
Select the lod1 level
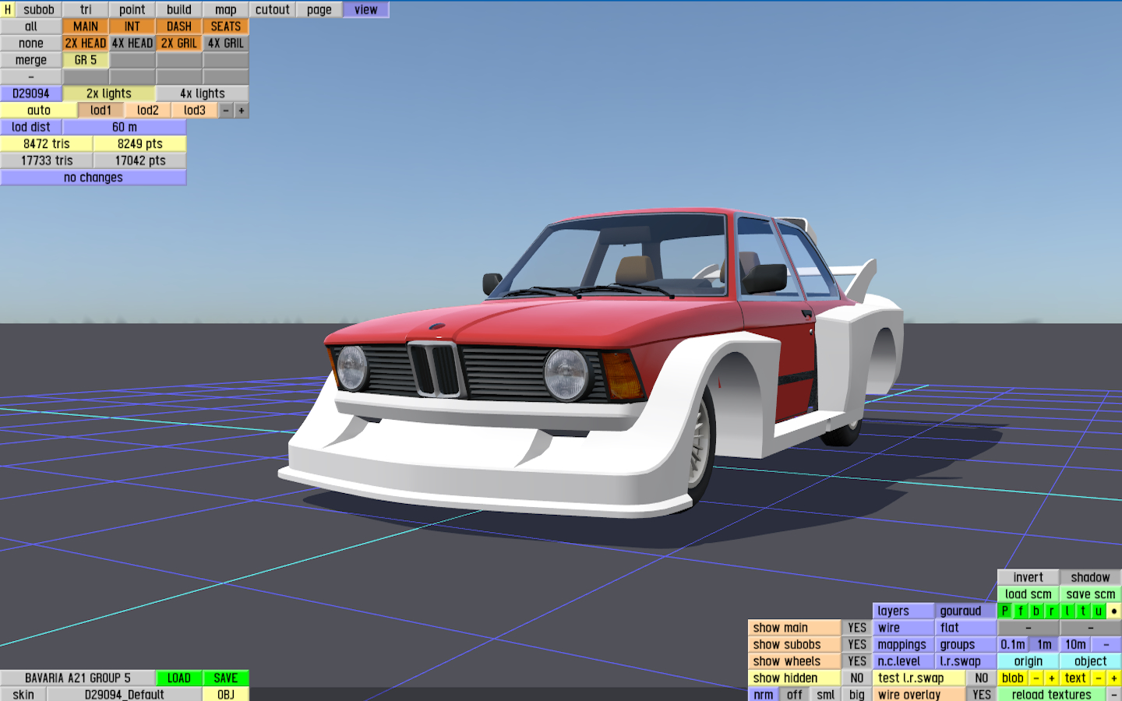click(x=101, y=111)
